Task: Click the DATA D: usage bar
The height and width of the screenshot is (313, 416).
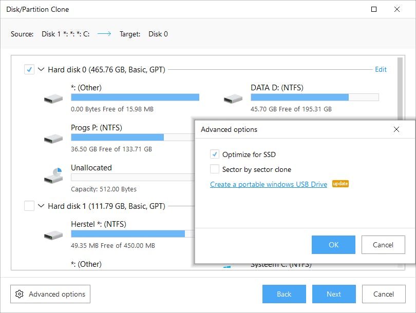Action: tap(314, 97)
